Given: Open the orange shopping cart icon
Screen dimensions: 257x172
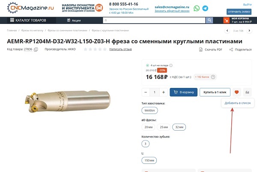Looking at the screenshot, I should (x=226, y=20).
